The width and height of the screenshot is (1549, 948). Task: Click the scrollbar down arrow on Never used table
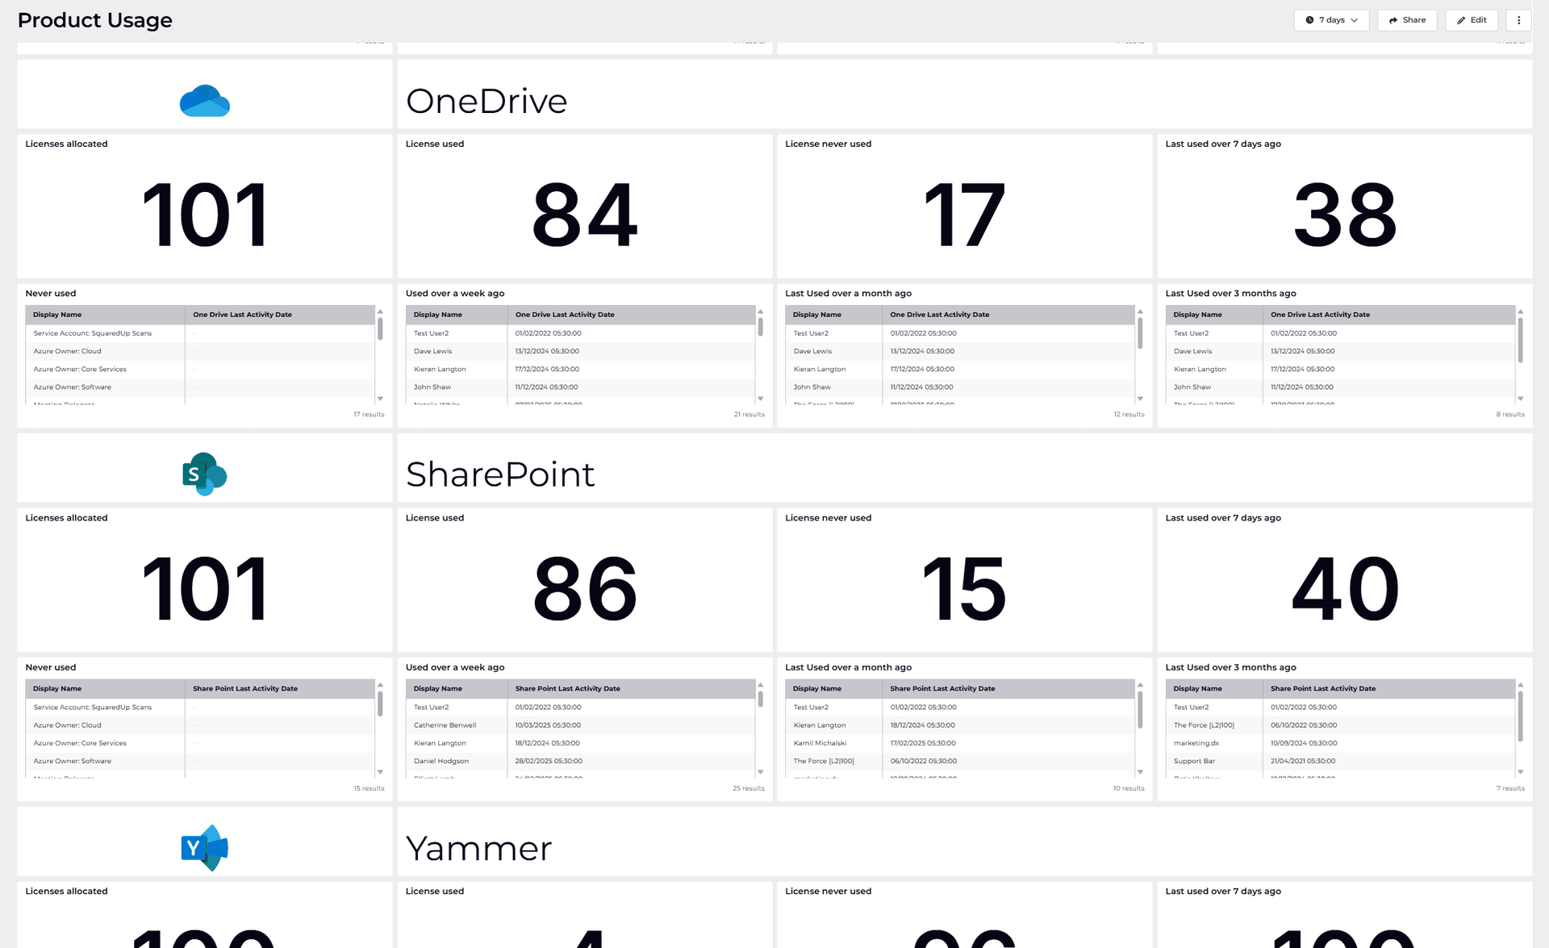pos(379,398)
